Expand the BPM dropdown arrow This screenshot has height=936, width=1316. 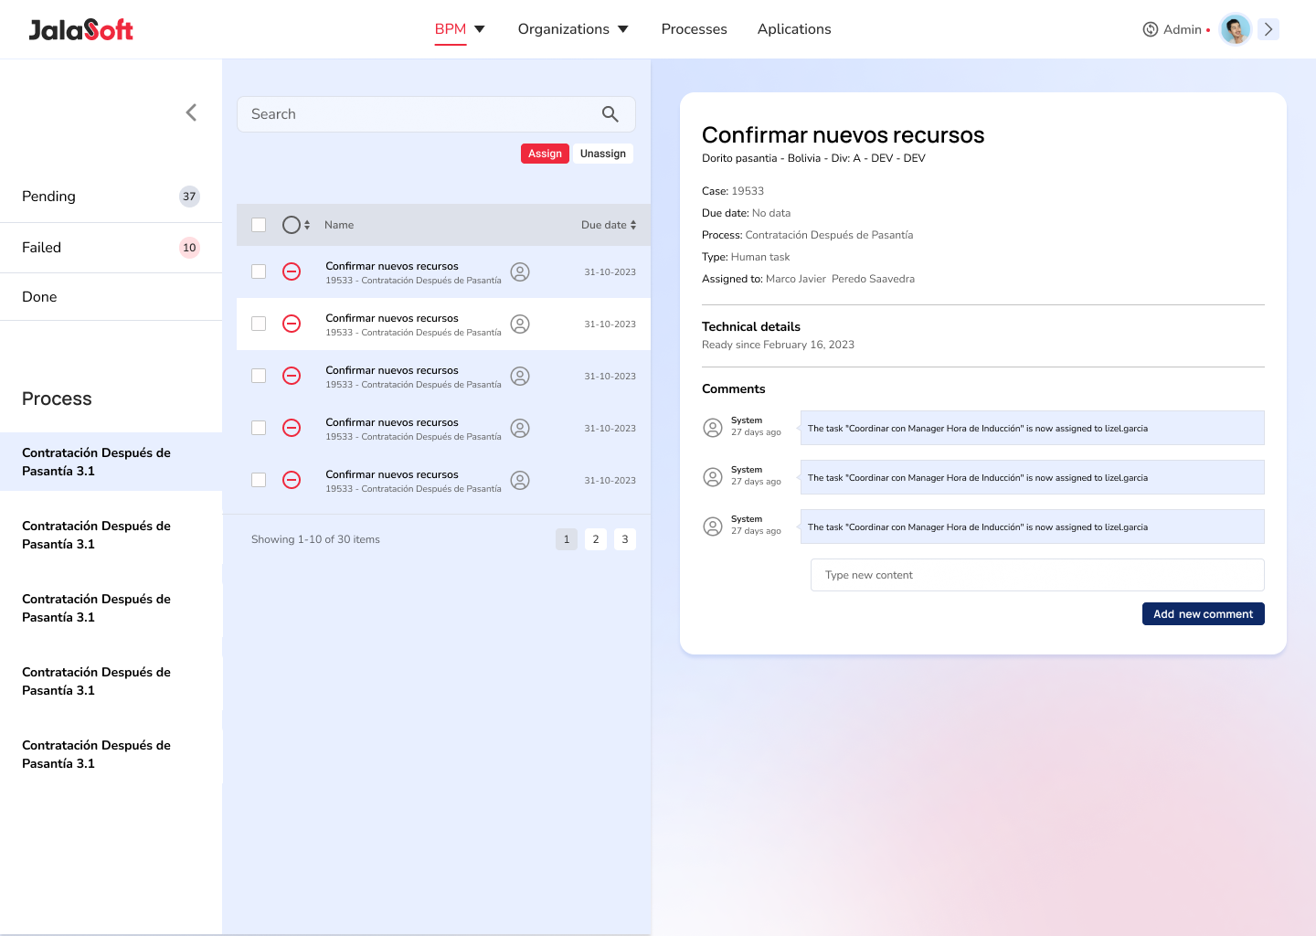tap(480, 29)
